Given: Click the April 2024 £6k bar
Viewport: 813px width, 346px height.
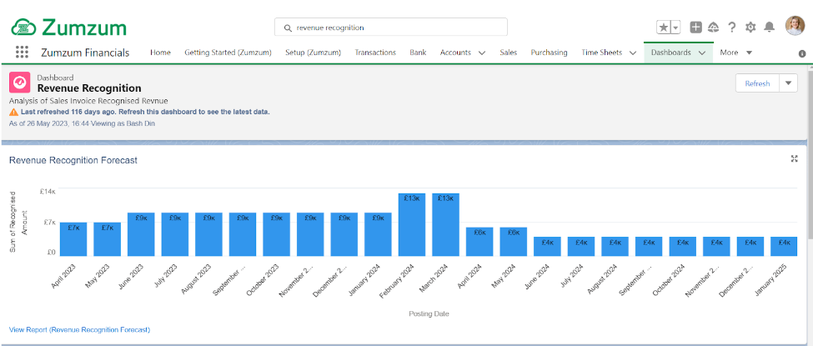Looking at the screenshot, I should (x=479, y=242).
